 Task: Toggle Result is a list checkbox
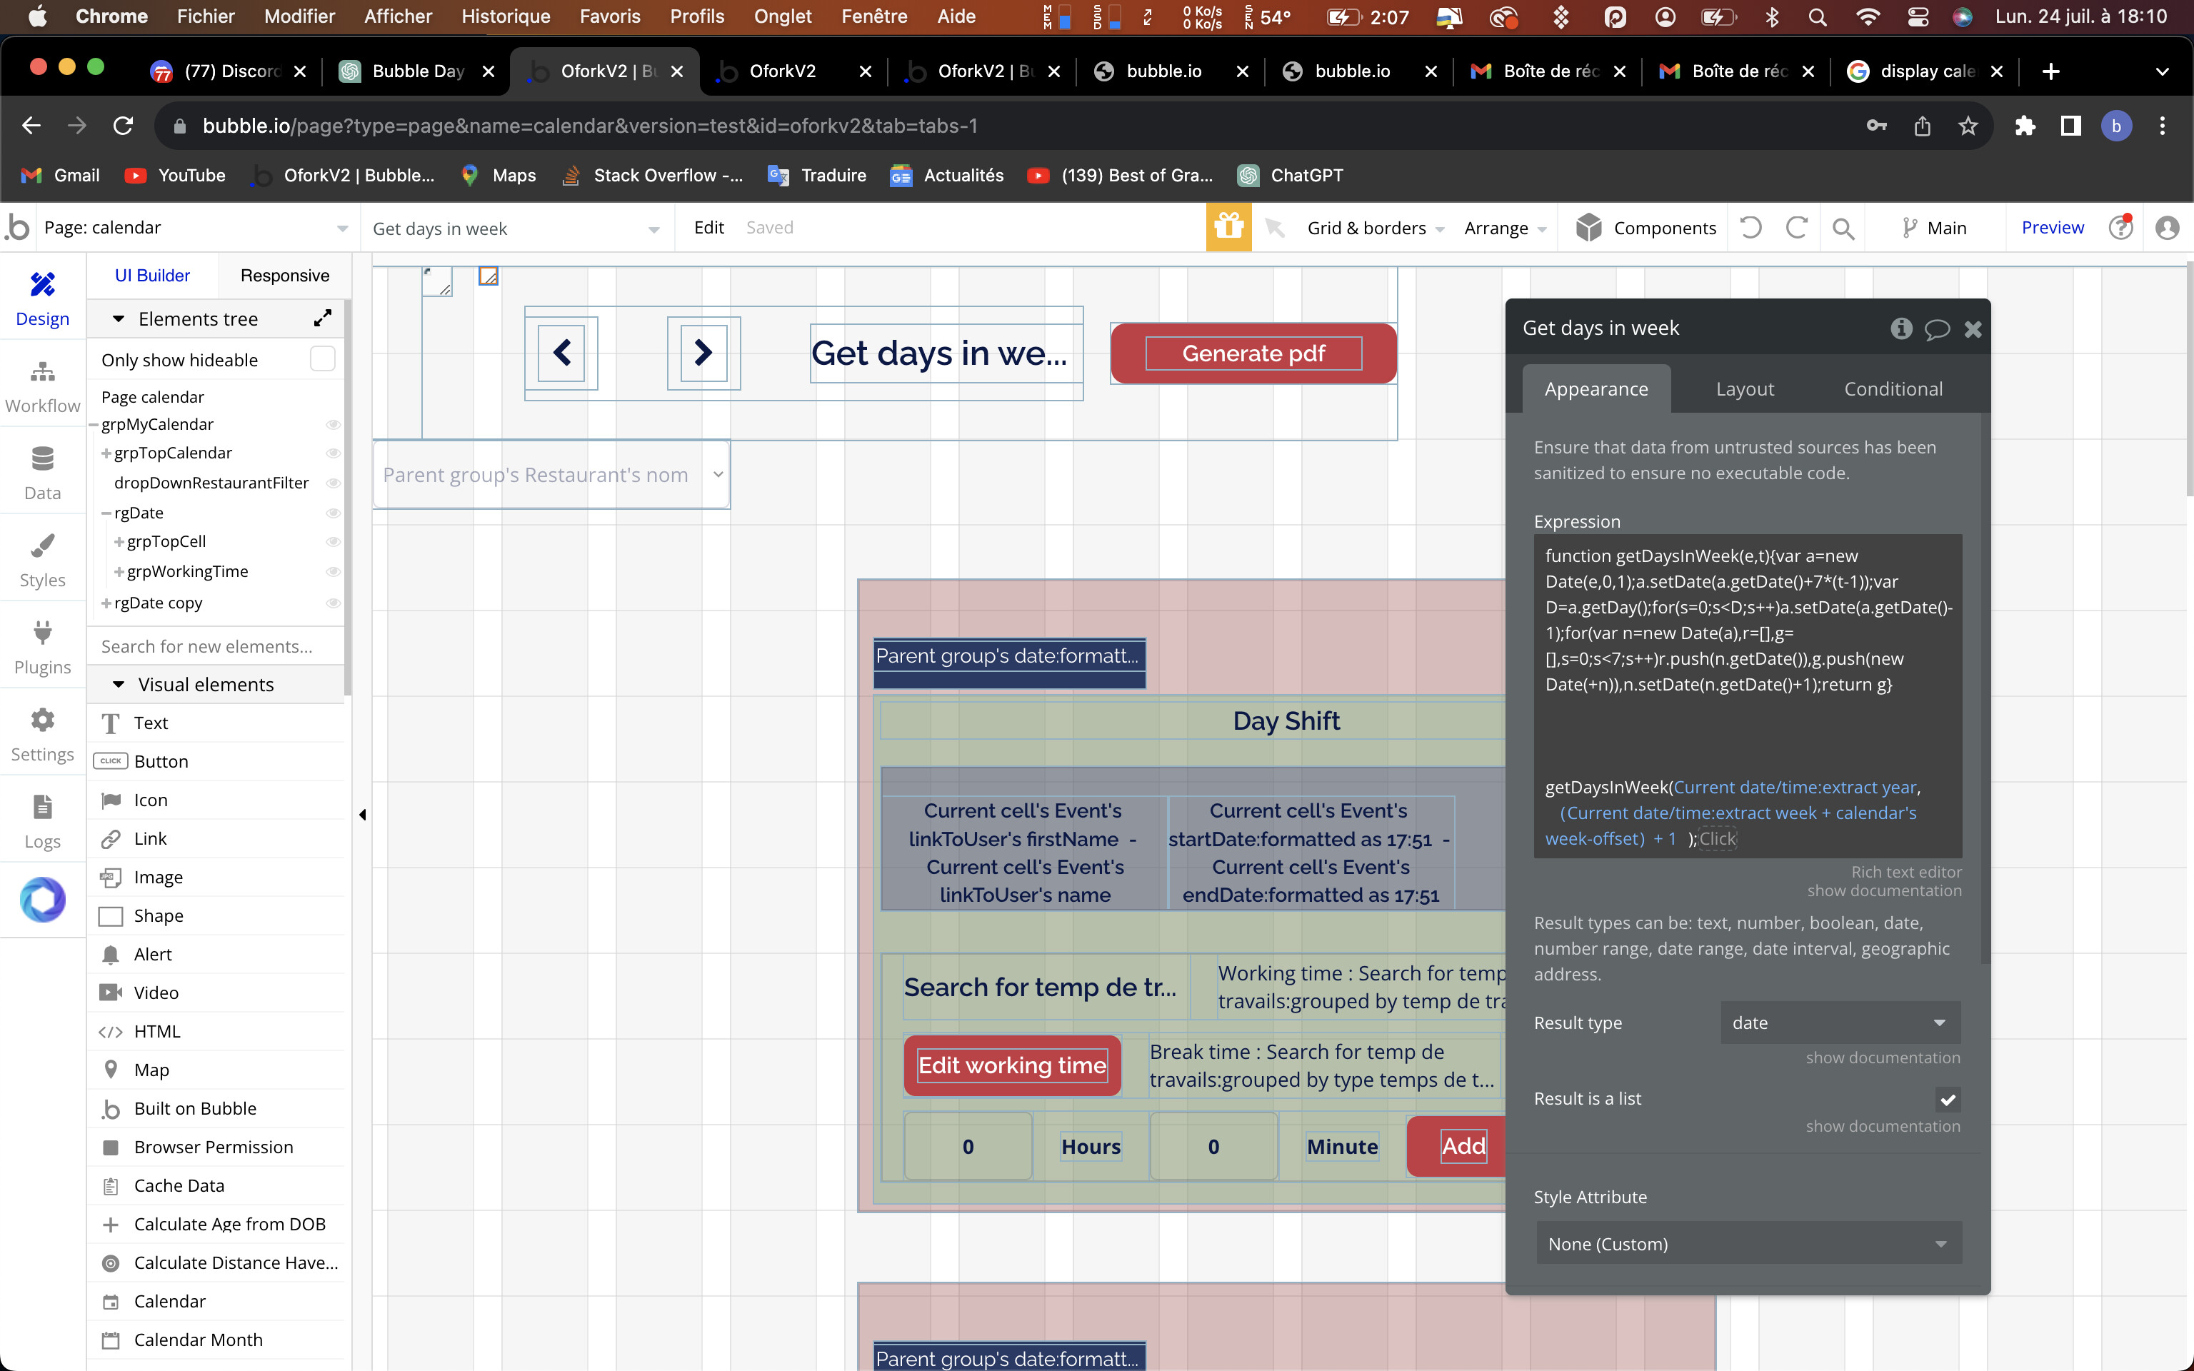(x=1948, y=1100)
